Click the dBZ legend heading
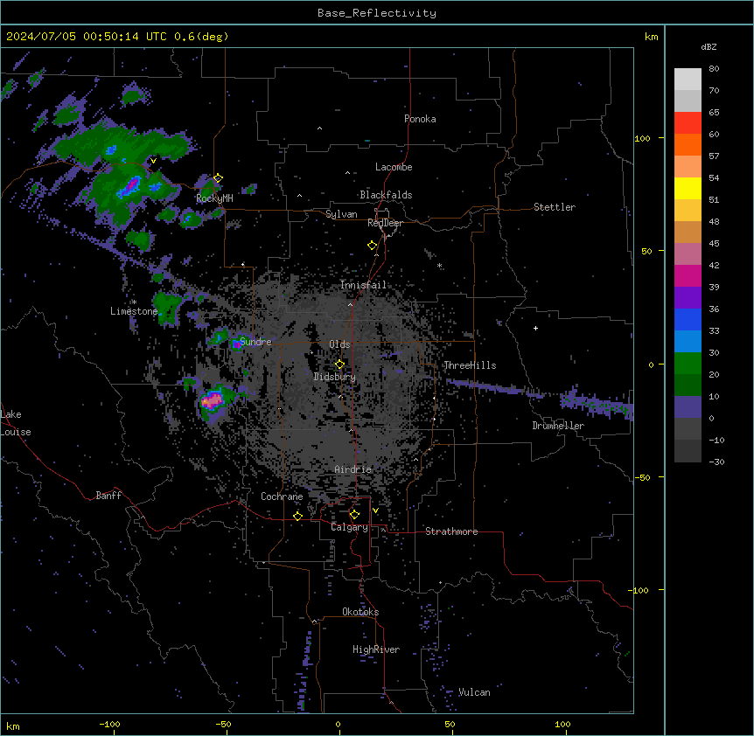The height and width of the screenshot is (736, 754). point(709,47)
